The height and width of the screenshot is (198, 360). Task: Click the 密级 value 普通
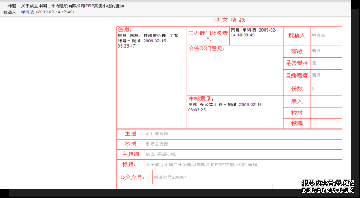click(x=316, y=51)
